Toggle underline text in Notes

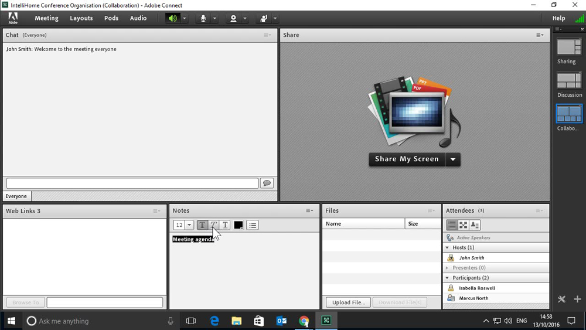(x=225, y=225)
